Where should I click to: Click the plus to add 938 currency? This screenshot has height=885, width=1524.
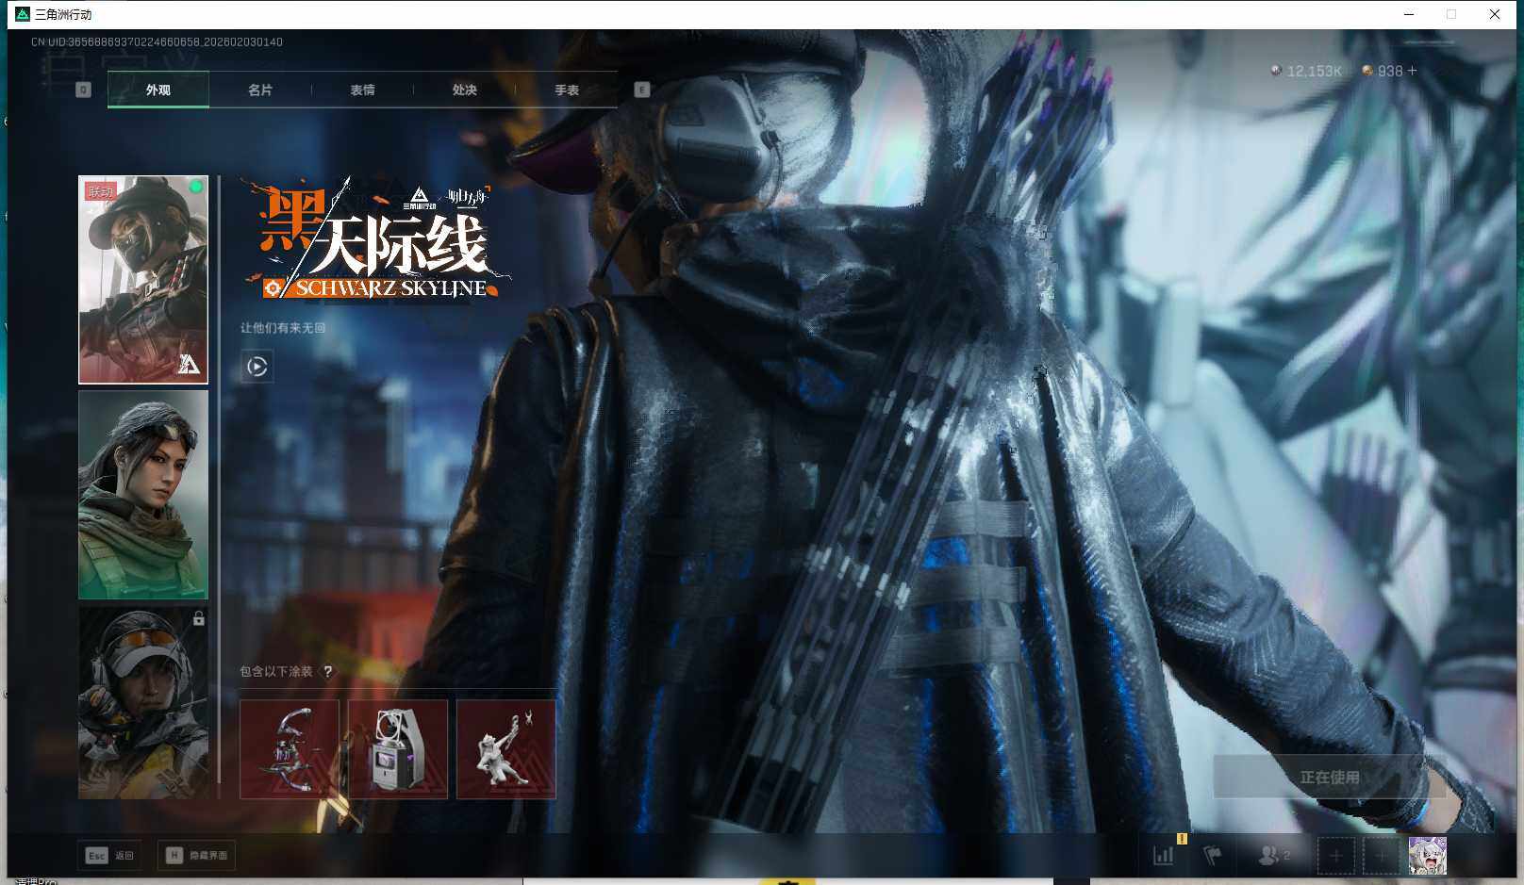tap(1412, 71)
